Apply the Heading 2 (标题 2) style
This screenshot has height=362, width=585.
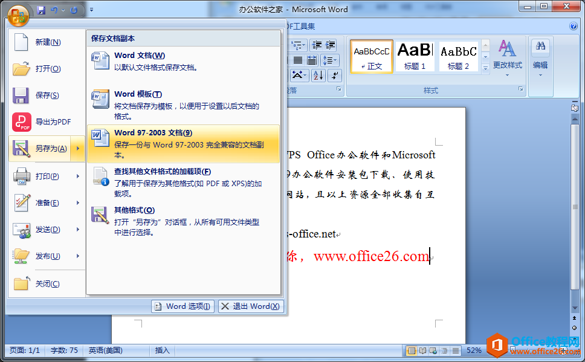pyautogui.click(x=459, y=56)
